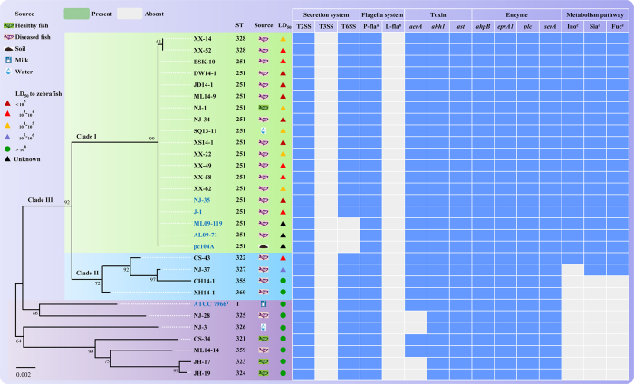Click the milk source icon for ATCC 7966
The width and height of the screenshot is (634, 384).
[264, 304]
